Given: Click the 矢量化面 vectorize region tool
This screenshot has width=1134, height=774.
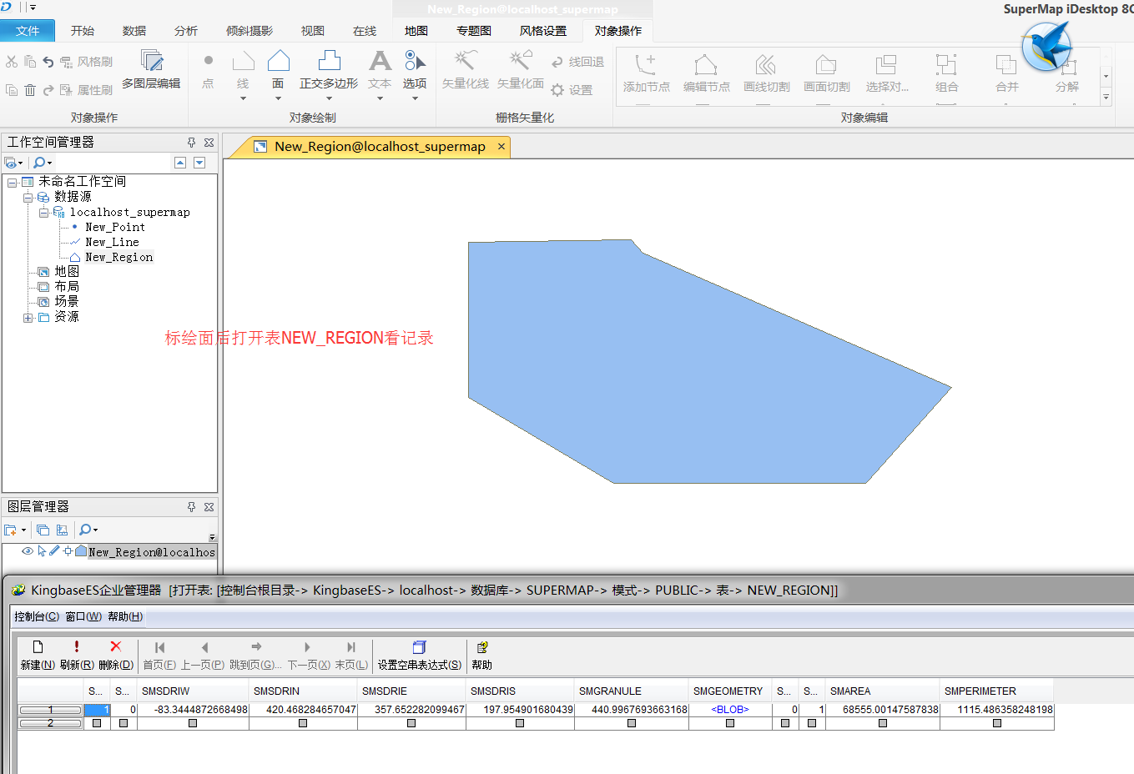Looking at the screenshot, I should pyautogui.click(x=521, y=69).
